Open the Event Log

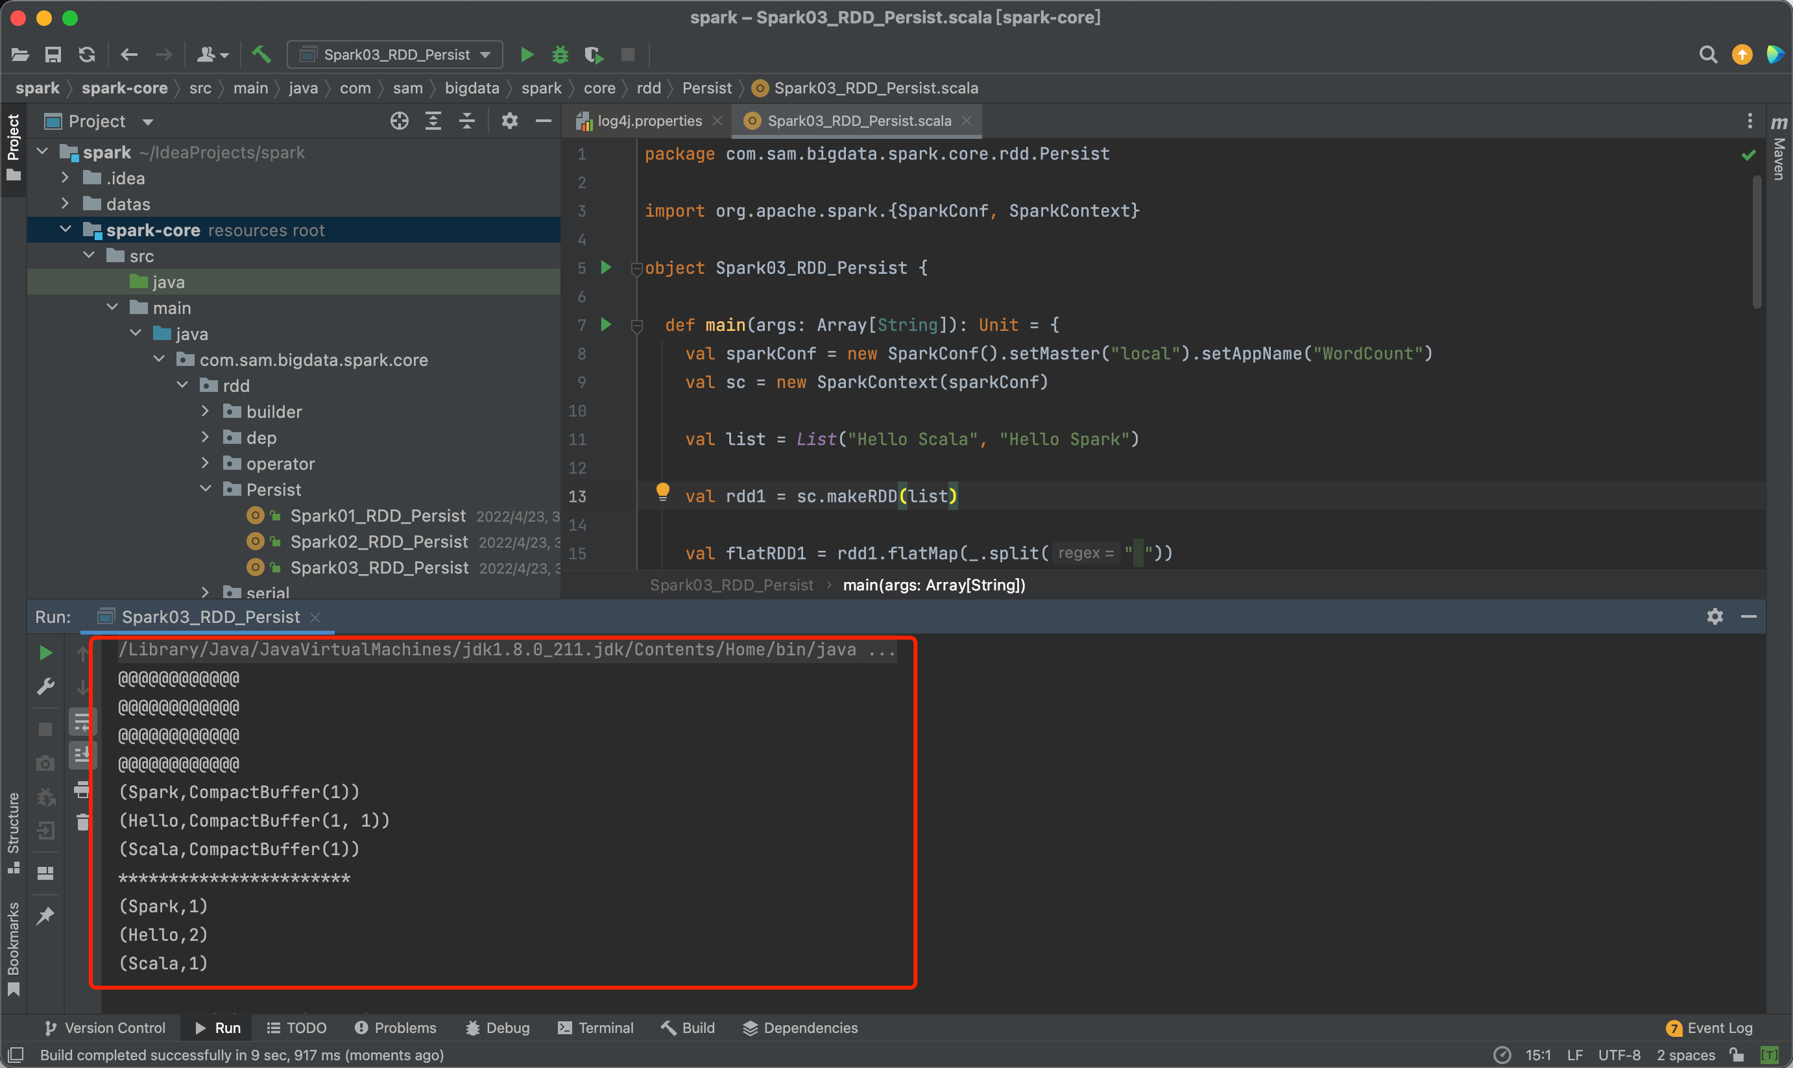click(x=1709, y=1028)
